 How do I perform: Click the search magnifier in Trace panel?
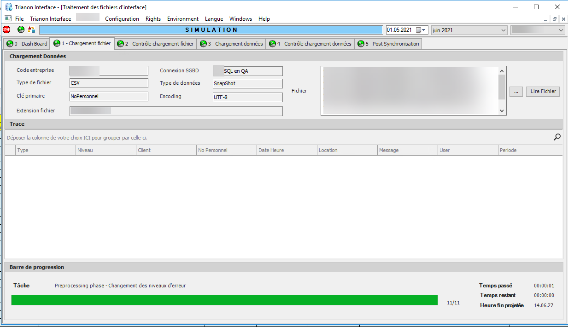click(557, 137)
